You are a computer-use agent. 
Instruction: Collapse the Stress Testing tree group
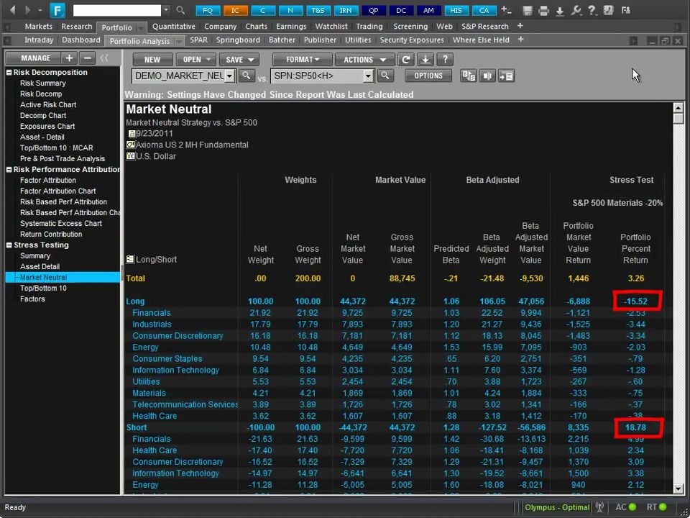[x=9, y=245]
